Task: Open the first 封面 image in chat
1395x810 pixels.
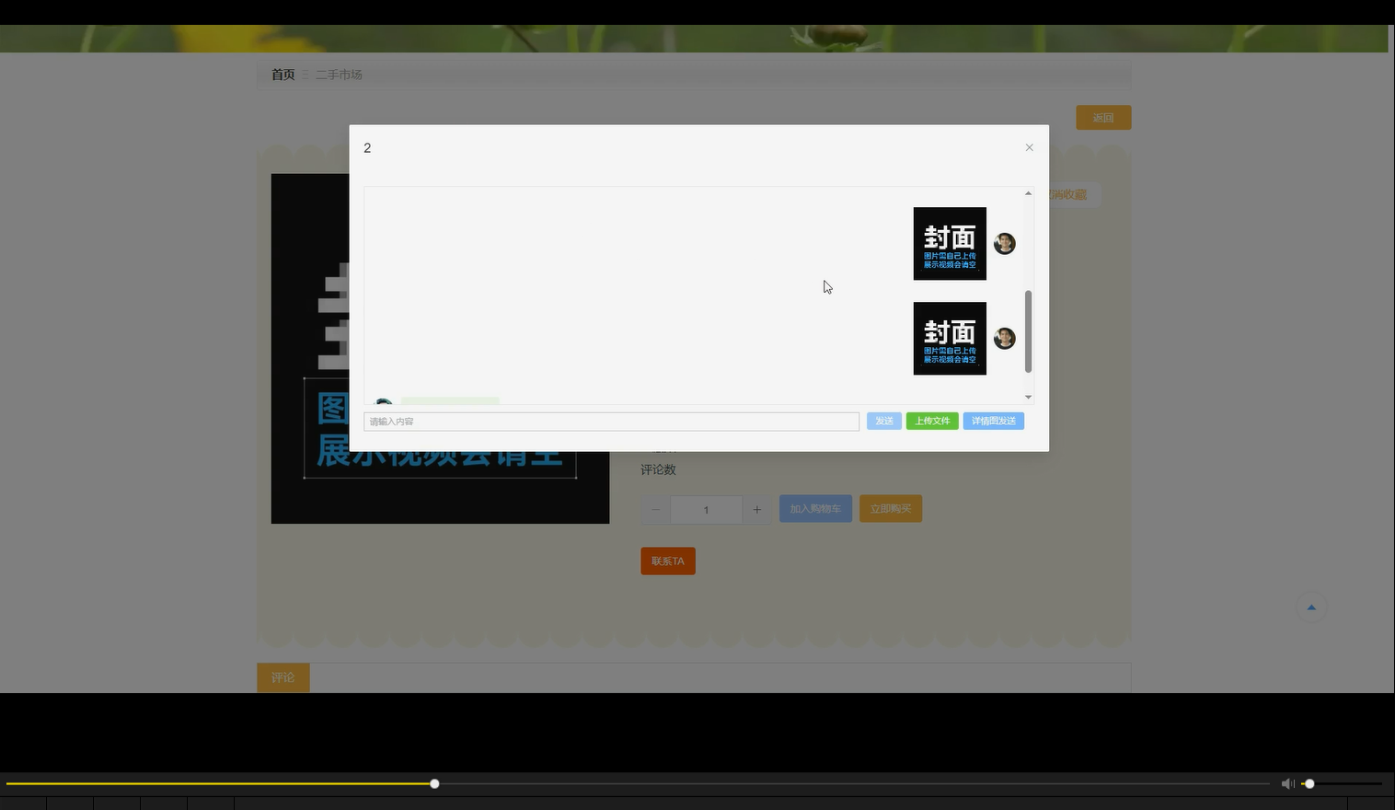Action: point(950,243)
